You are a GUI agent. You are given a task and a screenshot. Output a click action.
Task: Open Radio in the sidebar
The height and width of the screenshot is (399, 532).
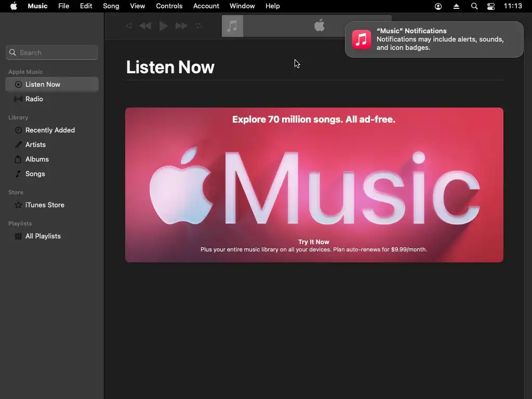coord(52,99)
